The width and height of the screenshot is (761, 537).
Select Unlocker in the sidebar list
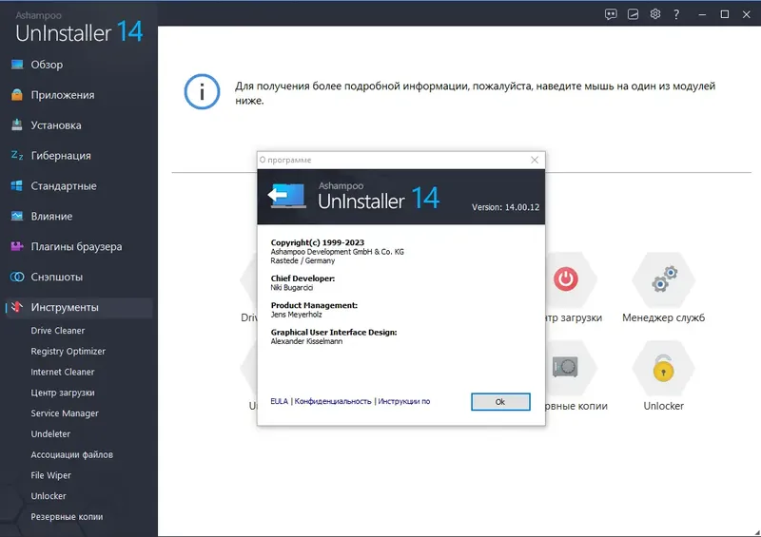49,496
